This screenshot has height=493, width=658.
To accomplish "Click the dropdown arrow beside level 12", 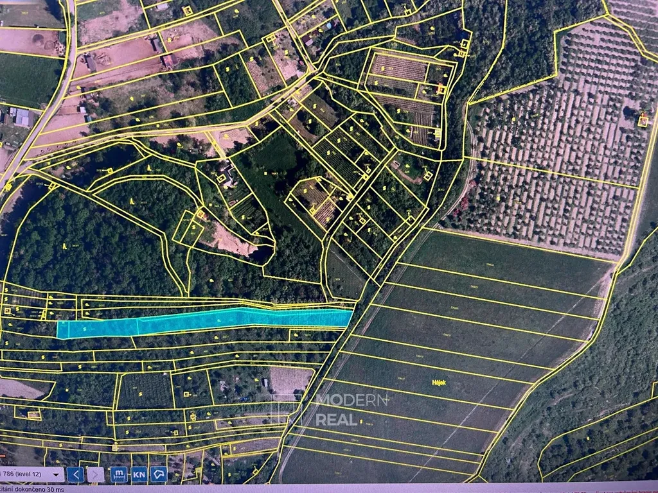I will tap(57, 474).
